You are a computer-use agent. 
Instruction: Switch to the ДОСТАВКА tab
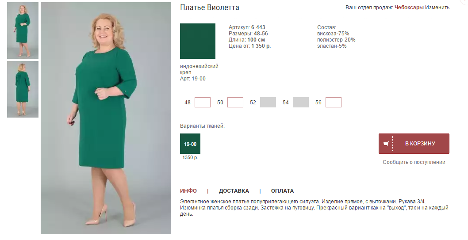tap(234, 191)
